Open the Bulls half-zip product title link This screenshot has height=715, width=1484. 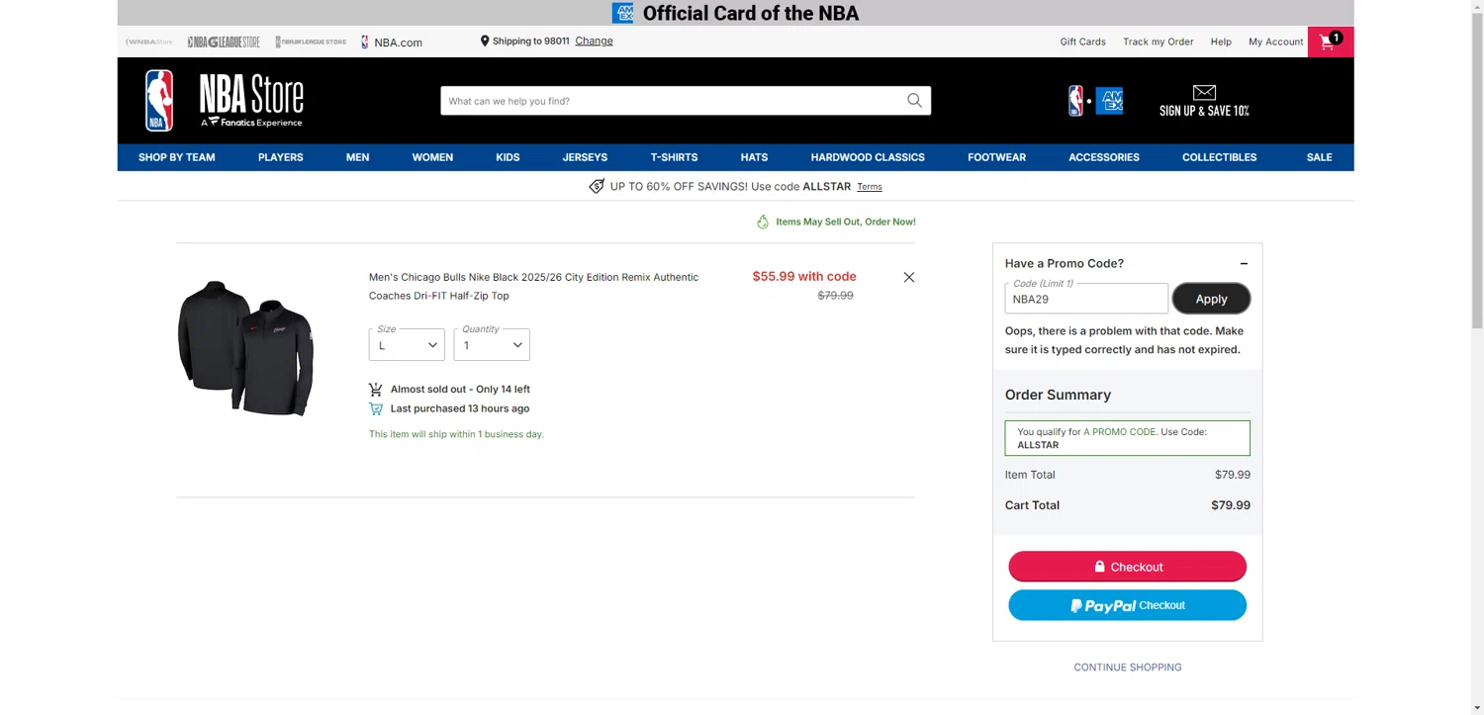(533, 287)
